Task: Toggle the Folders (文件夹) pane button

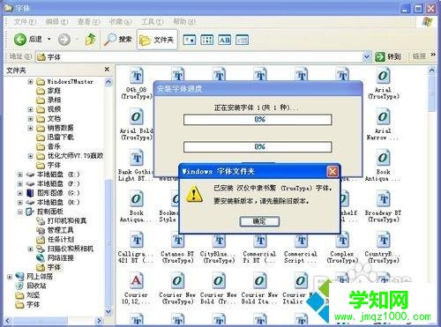Action: click(x=157, y=40)
